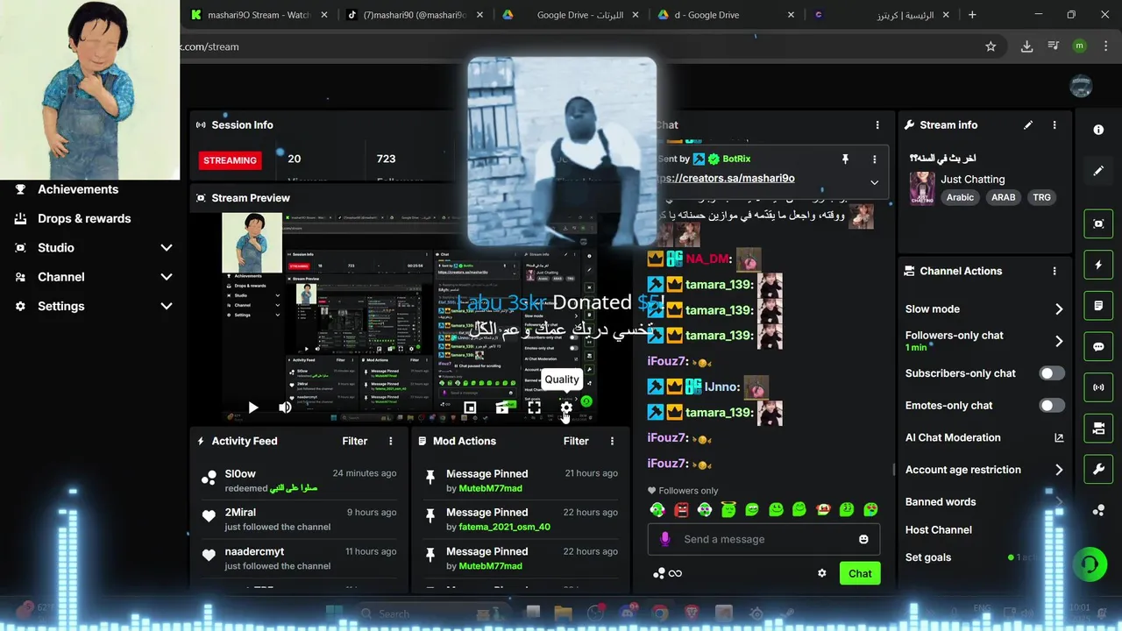The height and width of the screenshot is (631, 1122).
Task: Switch stream preview to theater mode
Action: click(502, 408)
